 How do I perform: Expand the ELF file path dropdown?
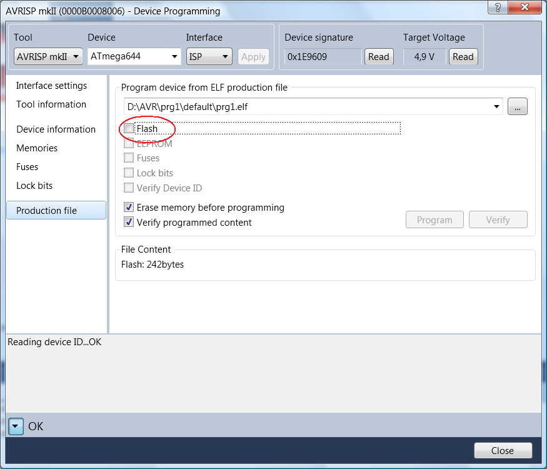[x=496, y=106]
